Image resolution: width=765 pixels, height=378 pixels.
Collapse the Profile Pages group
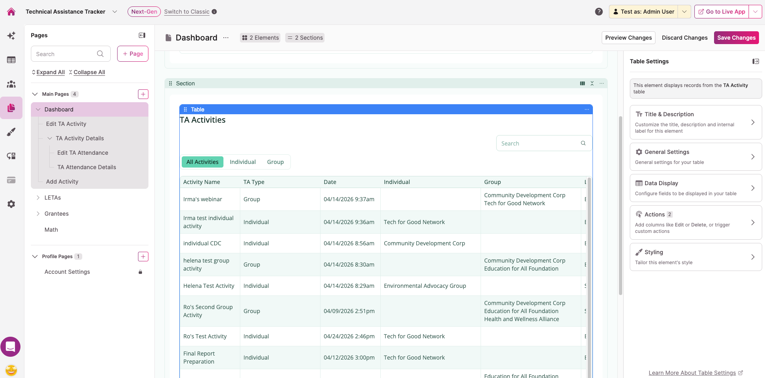pos(35,257)
